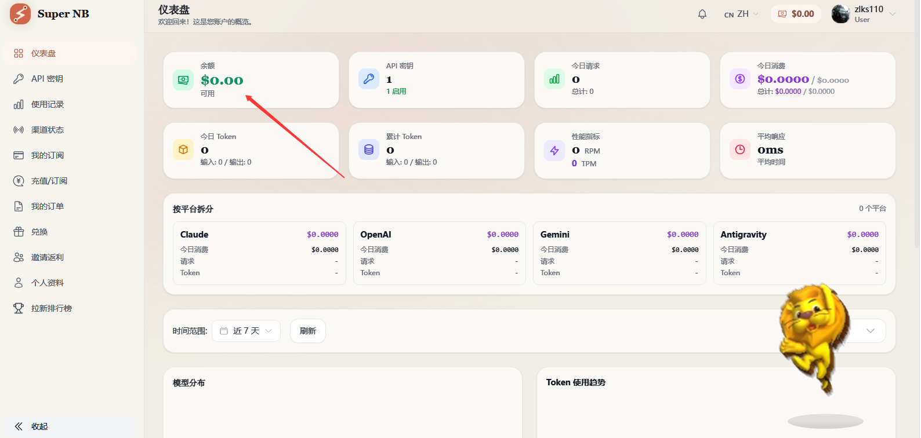Click the cumulative Token database icon
This screenshot has height=438, width=921.
369,149
